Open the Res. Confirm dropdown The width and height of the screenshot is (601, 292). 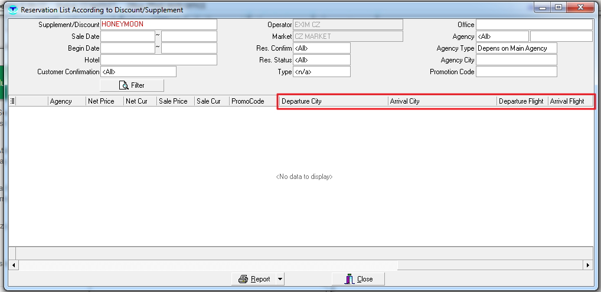point(321,48)
